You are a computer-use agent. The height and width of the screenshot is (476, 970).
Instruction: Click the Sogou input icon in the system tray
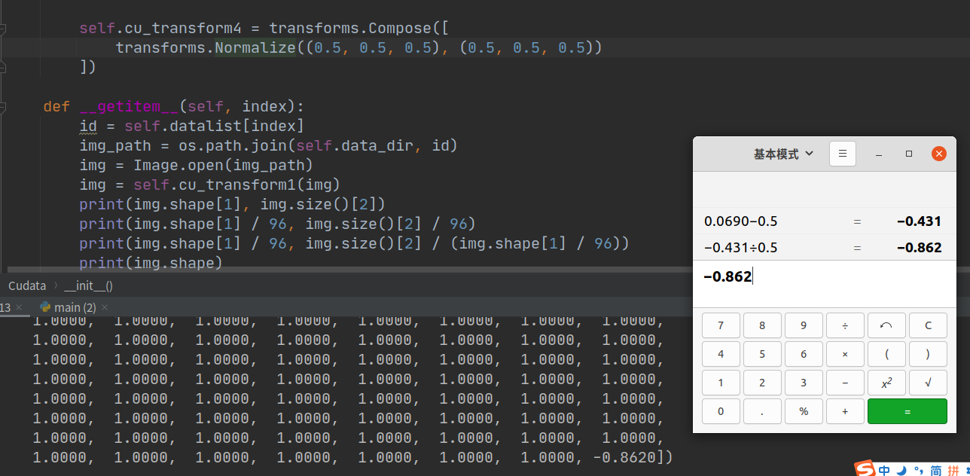(x=865, y=468)
